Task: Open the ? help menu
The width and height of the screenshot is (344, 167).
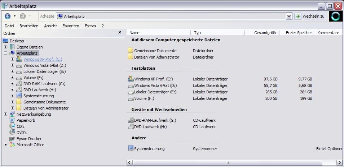Action: [x=103, y=26]
